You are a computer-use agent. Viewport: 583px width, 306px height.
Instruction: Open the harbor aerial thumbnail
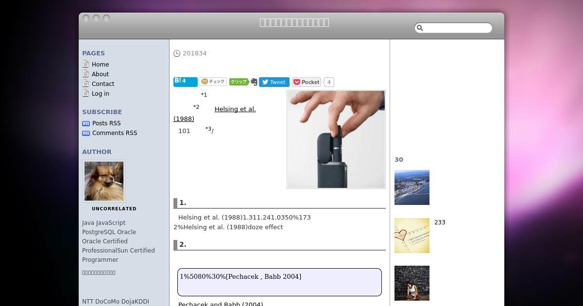click(x=412, y=187)
